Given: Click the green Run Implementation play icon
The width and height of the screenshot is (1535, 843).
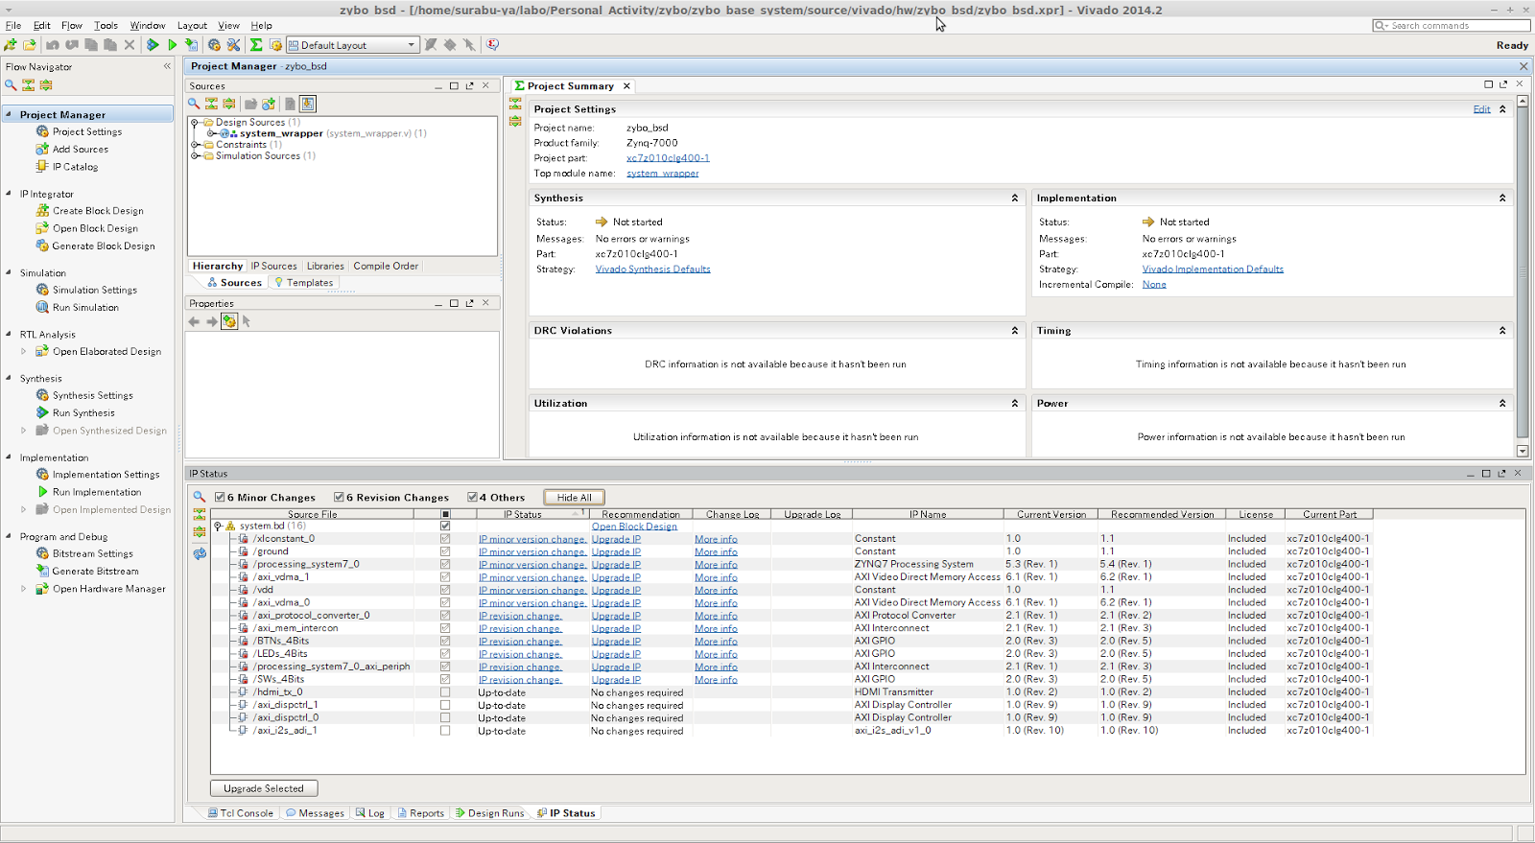Looking at the screenshot, I should (173, 45).
